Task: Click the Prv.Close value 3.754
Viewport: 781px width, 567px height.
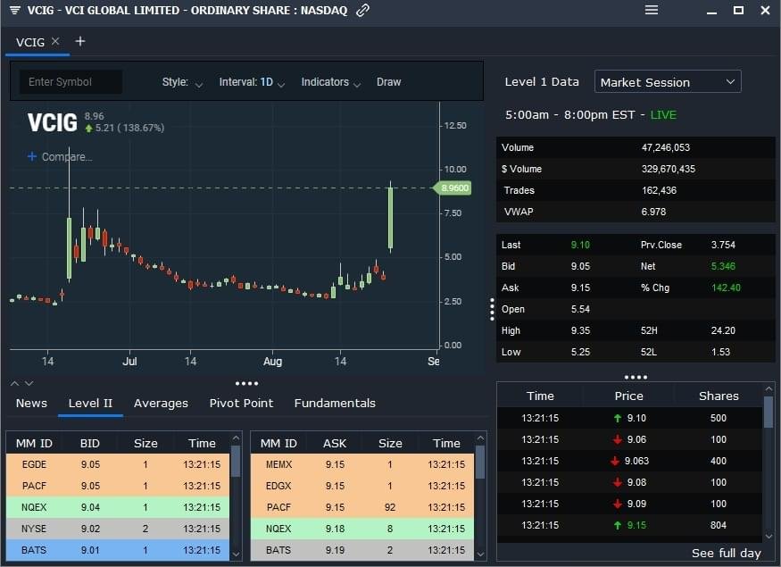Action: (x=723, y=245)
